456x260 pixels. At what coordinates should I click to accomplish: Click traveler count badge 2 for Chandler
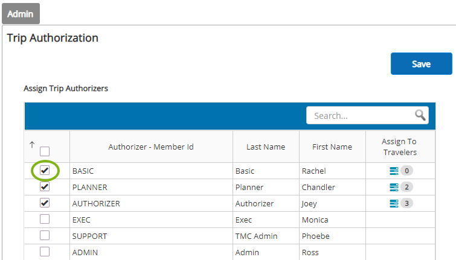406,187
